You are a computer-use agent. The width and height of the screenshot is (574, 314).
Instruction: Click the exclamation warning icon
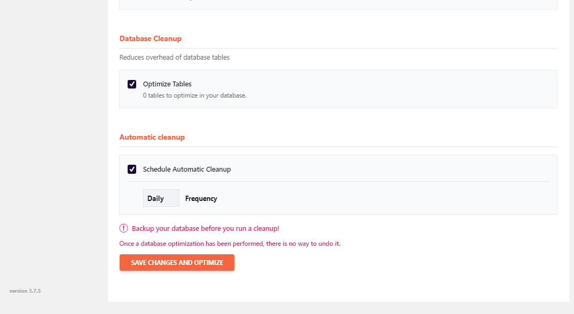pyautogui.click(x=123, y=228)
